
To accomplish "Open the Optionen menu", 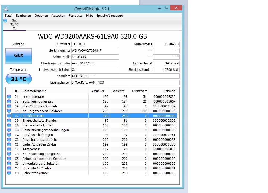I will [41, 16].
